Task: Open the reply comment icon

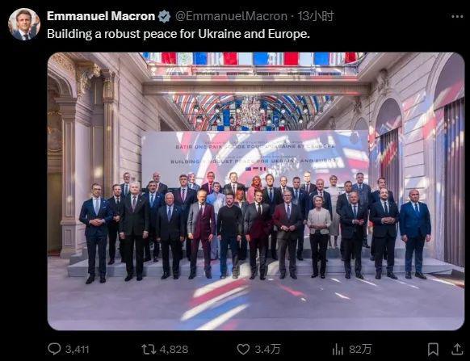Action: [55, 349]
